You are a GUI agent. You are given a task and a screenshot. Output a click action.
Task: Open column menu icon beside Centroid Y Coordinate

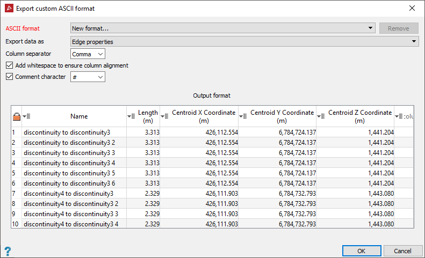243,116
